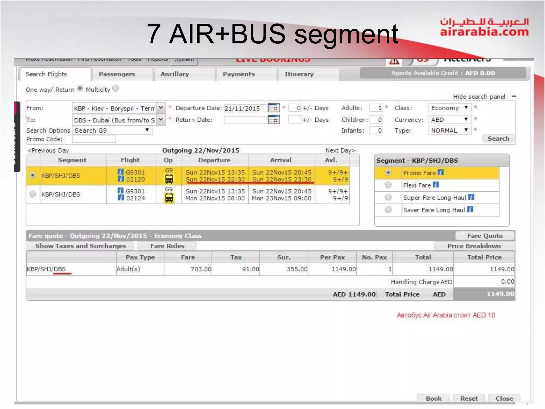Click the Children count field
545x409 pixels.
pyautogui.click(x=376, y=120)
